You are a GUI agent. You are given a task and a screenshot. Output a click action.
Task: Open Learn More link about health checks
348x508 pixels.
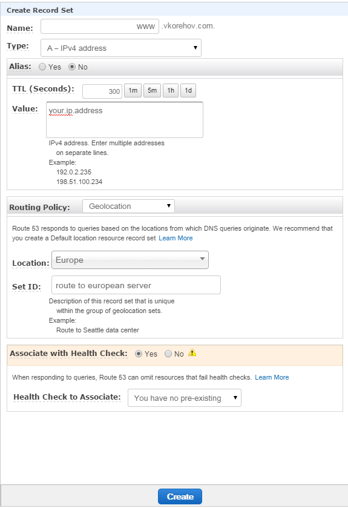272,377
